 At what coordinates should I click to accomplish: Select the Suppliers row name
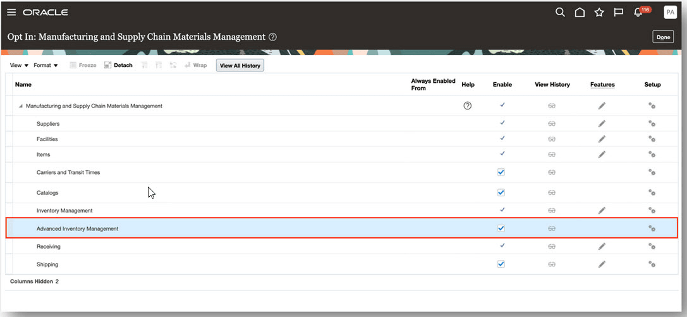pyautogui.click(x=48, y=123)
